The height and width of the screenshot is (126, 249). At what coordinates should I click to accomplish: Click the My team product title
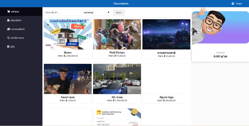pyautogui.click(x=117, y=97)
